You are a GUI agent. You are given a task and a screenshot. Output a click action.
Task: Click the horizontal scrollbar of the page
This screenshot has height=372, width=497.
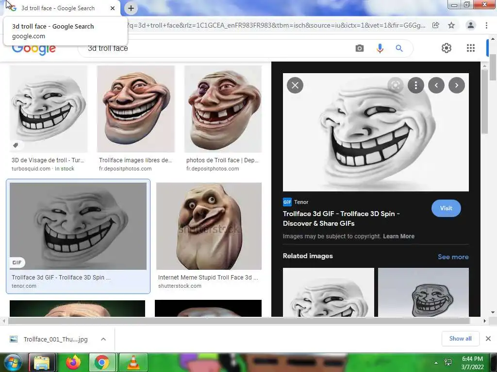pos(239,321)
